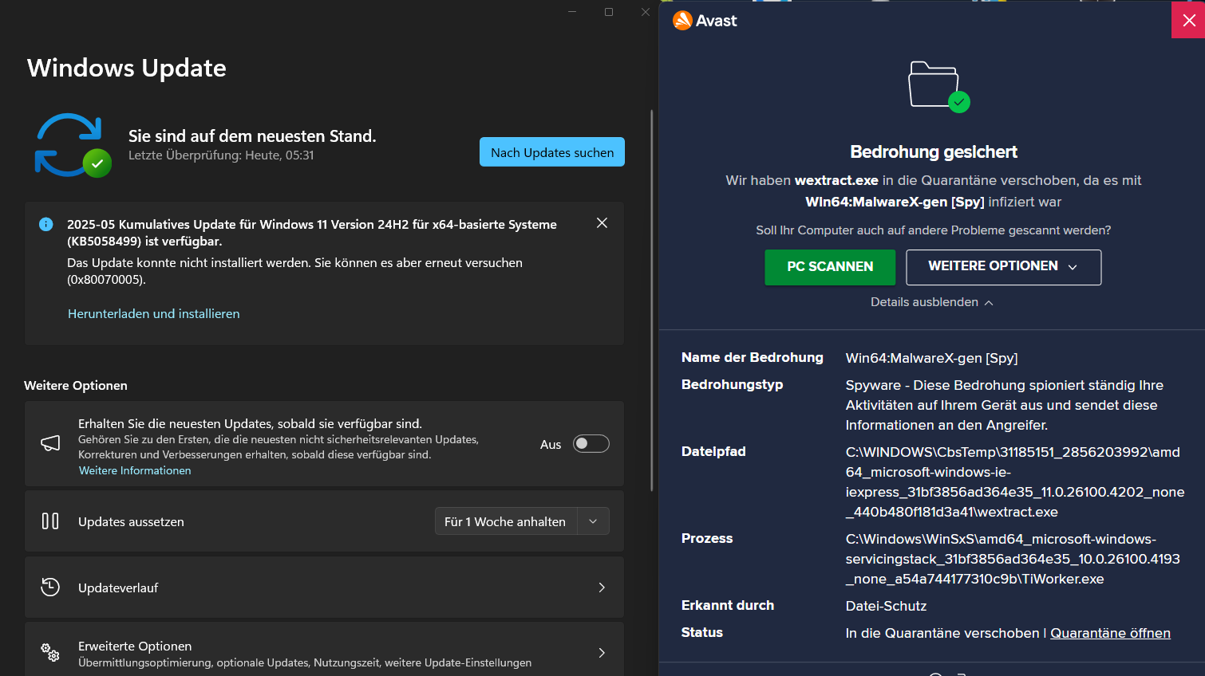
Task: Click the gears icon beside Erweiterte Optionen
Action: tap(50, 652)
